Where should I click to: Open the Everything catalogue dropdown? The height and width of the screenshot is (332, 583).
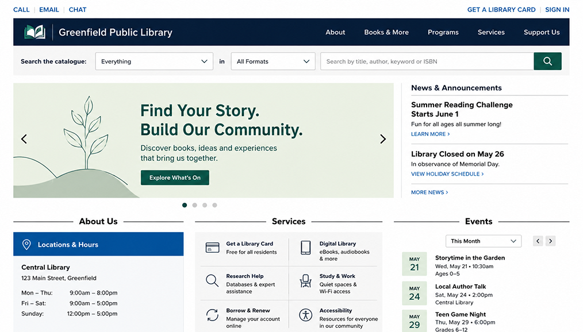point(154,61)
